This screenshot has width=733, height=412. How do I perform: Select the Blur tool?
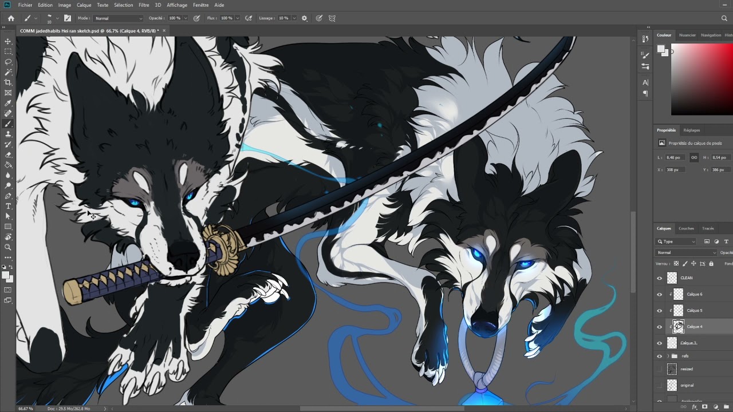point(8,175)
